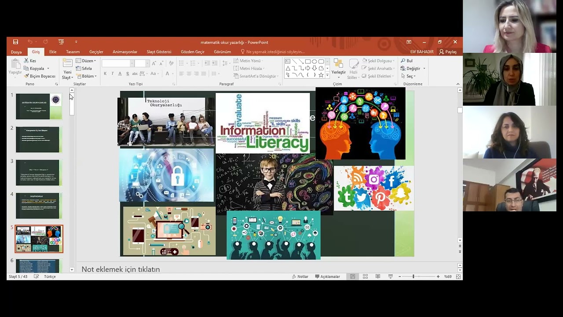Toggle center text alignment
This screenshot has width=563, height=317.
point(189,74)
